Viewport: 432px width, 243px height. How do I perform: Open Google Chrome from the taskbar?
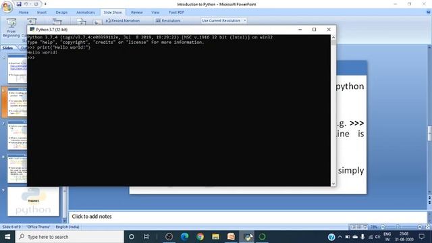(200, 237)
